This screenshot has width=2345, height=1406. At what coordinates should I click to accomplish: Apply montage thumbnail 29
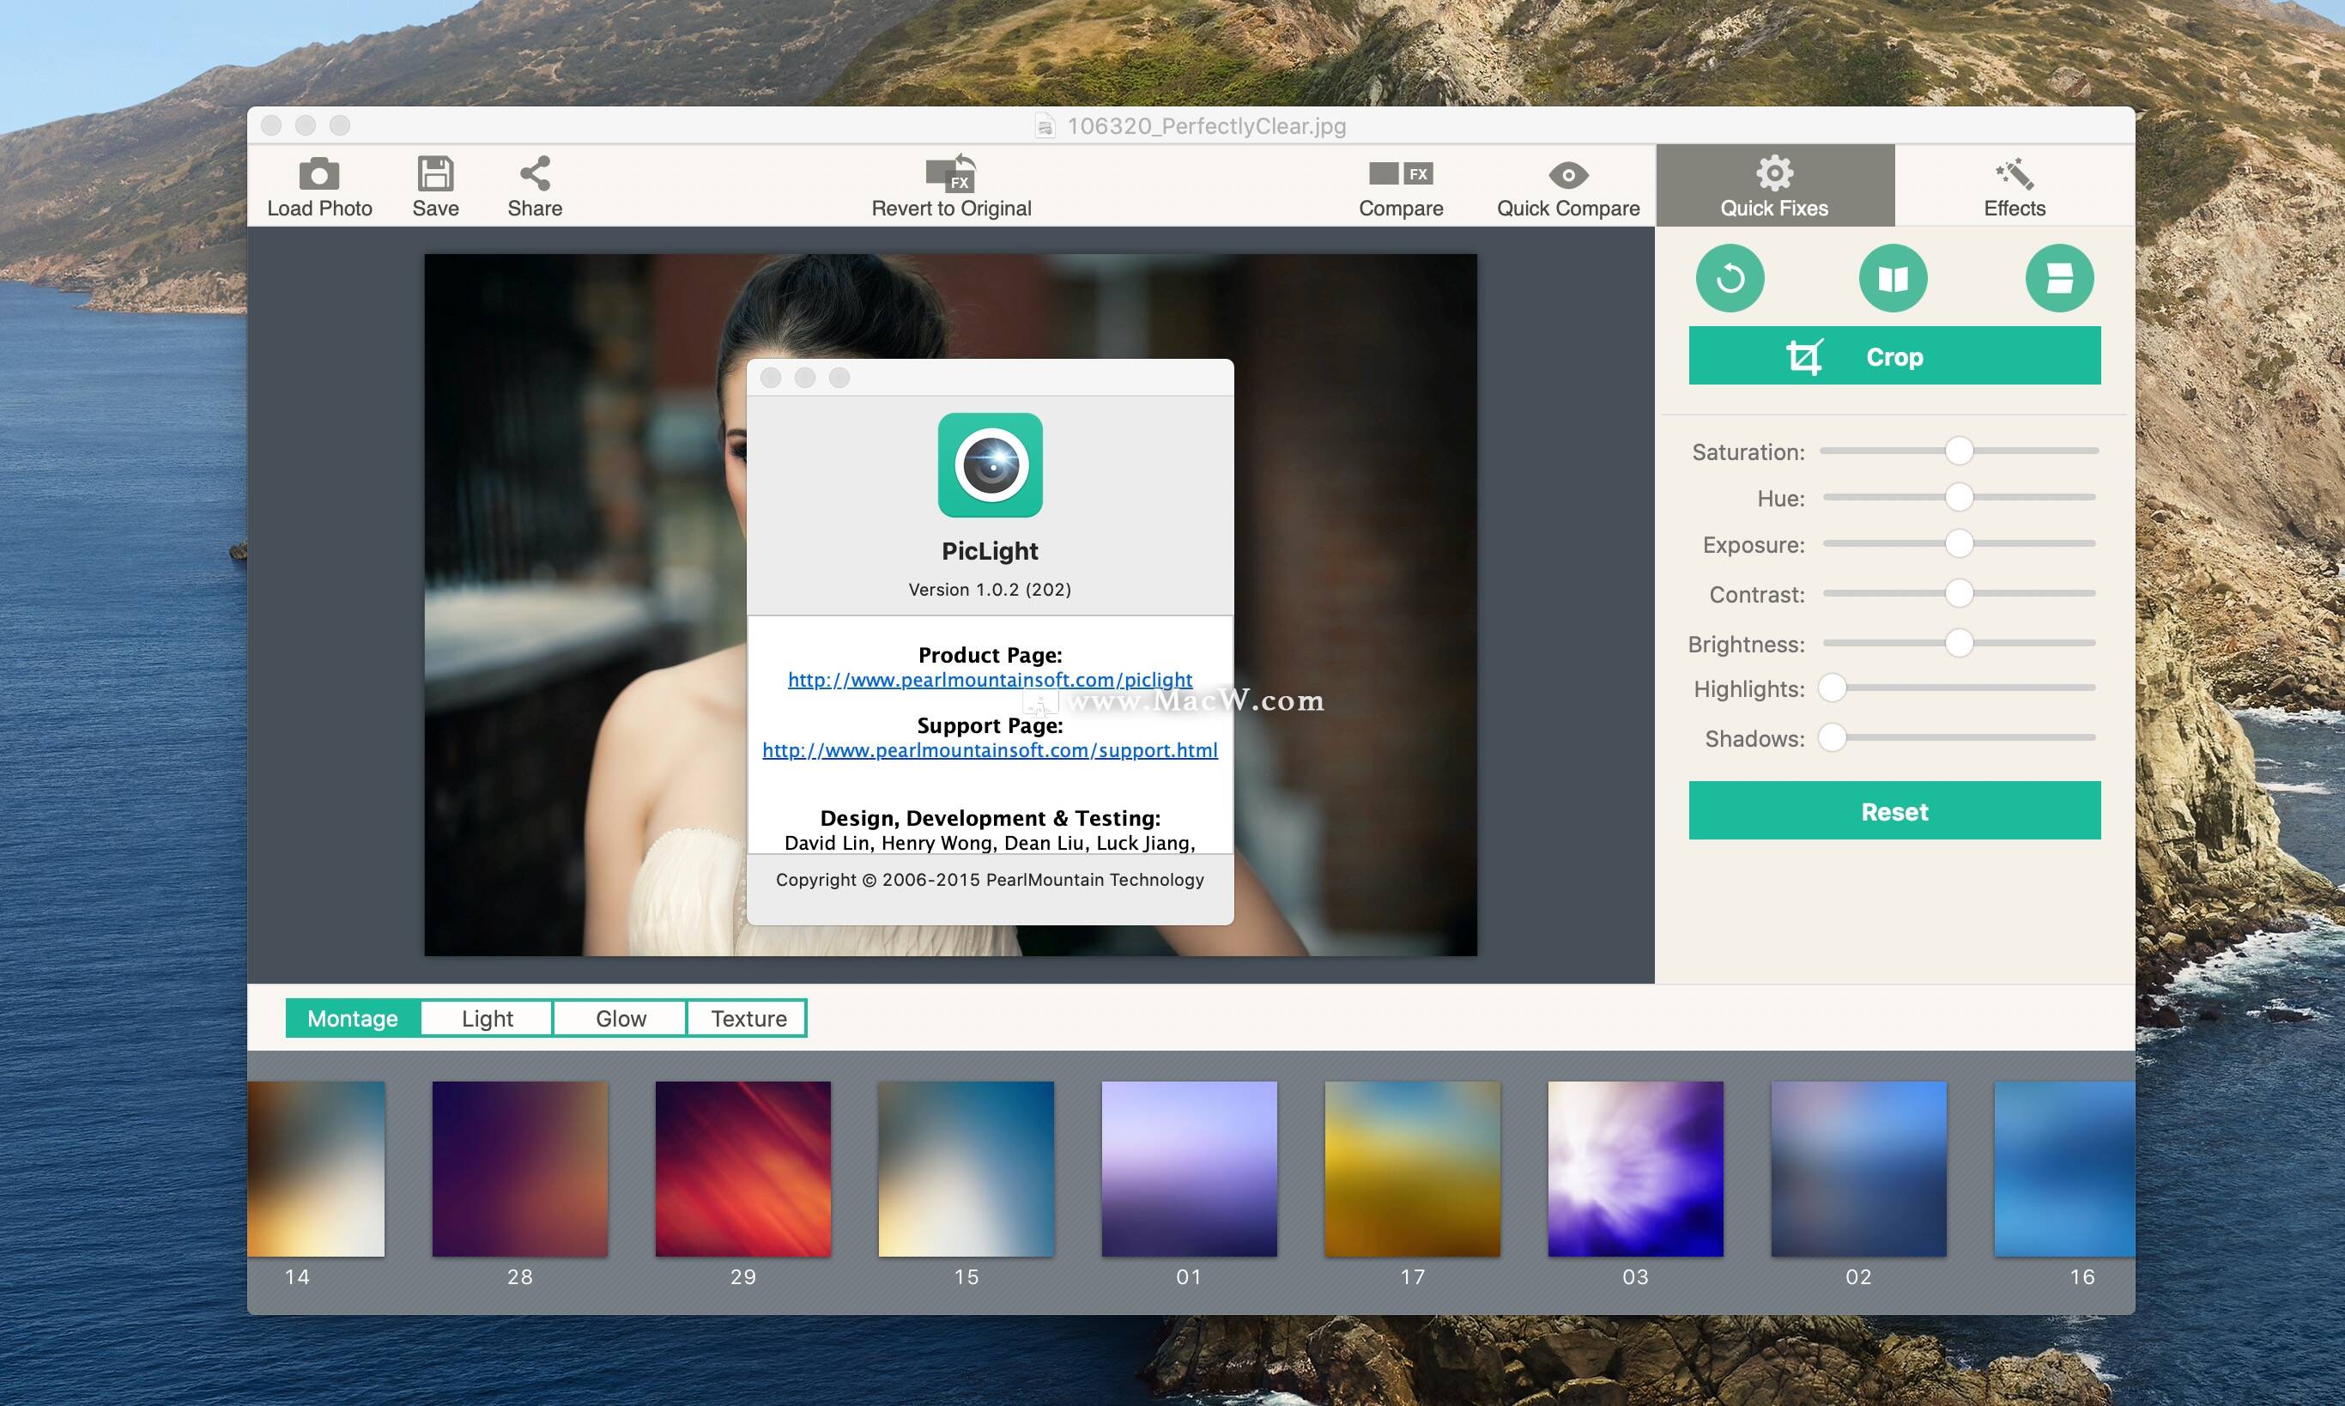(x=742, y=1169)
